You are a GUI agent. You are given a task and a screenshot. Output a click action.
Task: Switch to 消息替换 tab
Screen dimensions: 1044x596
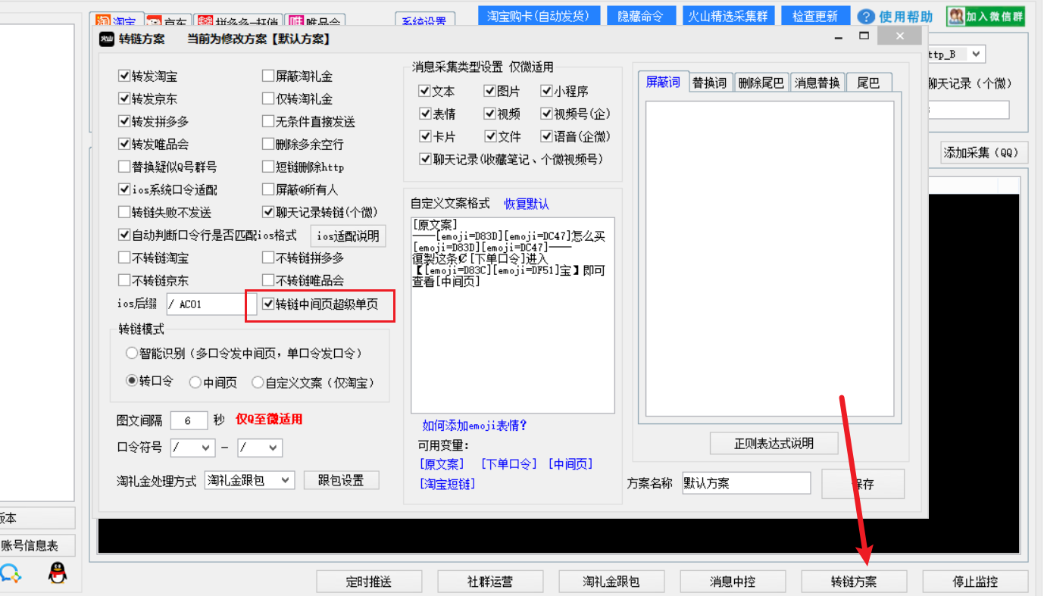817,83
